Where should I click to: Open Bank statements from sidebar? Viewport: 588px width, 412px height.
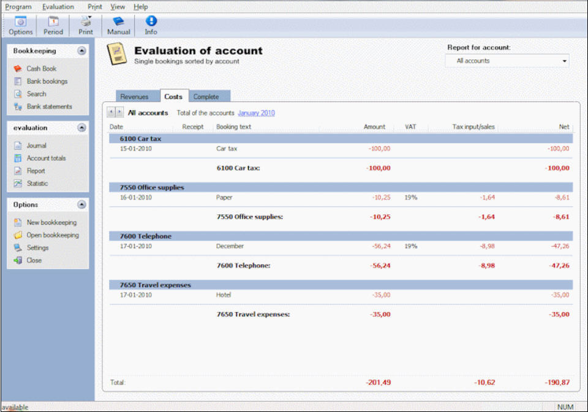tap(49, 107)
